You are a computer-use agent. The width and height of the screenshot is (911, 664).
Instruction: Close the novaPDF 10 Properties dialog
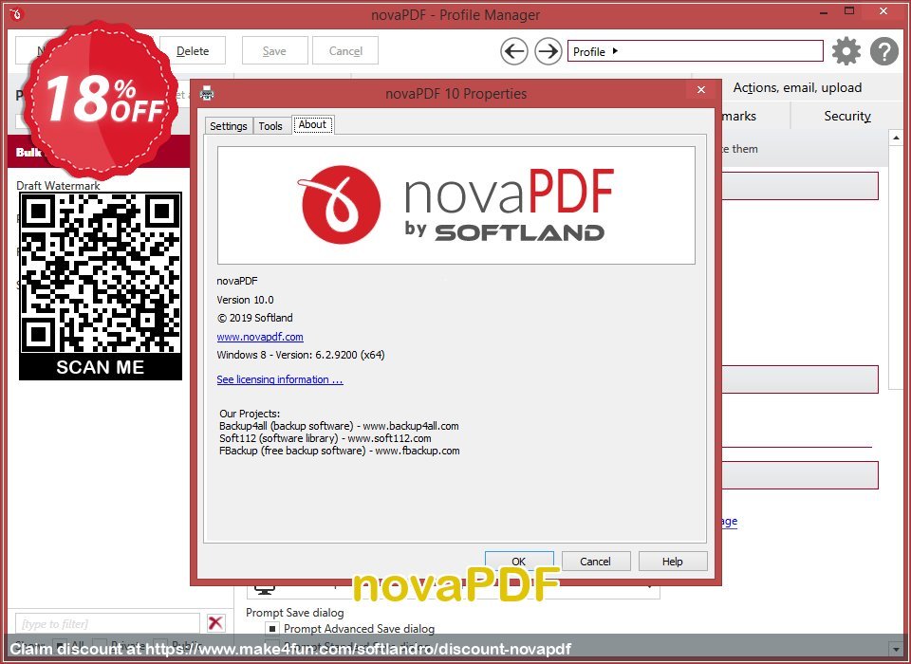click(x=701, y=89)
